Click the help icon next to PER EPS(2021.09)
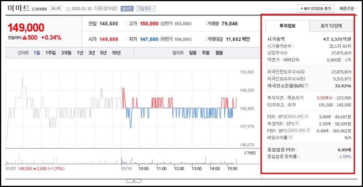Image resolution: width=363 pixels, height=187 pixels. point(306,117)
